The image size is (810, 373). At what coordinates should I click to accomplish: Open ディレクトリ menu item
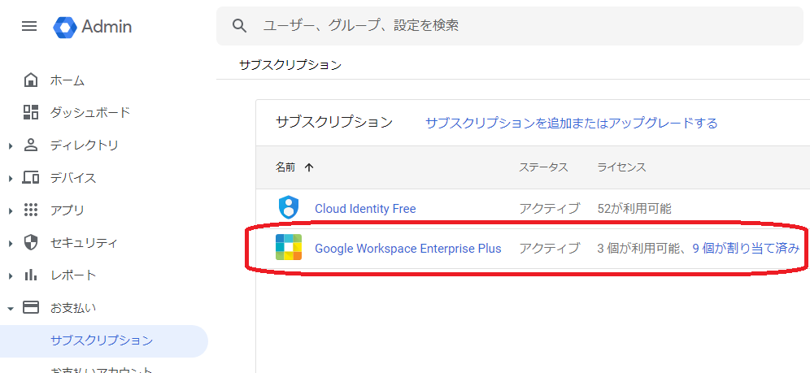tap(85, 145)
